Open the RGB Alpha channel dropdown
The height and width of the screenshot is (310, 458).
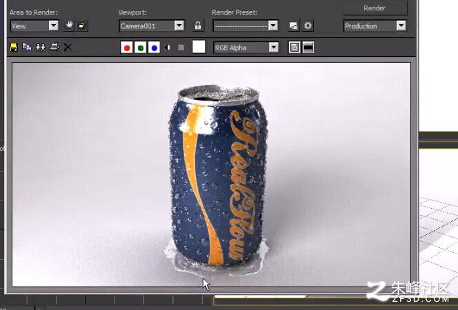pos(246,48)
